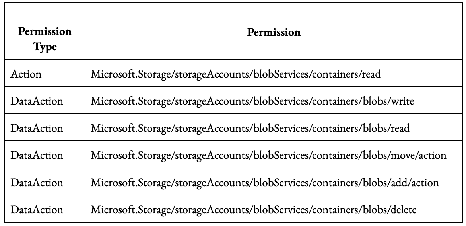The width and height of the screenshot is (466, 226).
Task: Select the DataAction cell for blobs/move/action
Action: tap(37, 156)
